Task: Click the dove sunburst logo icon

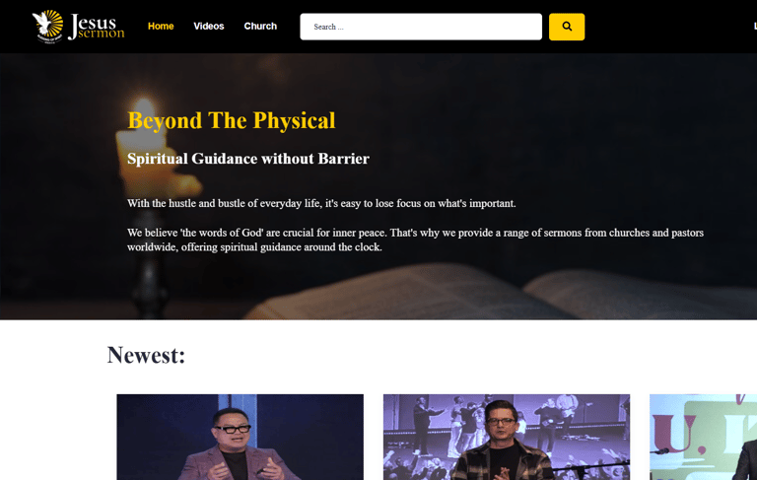Action: pos(47,27)
